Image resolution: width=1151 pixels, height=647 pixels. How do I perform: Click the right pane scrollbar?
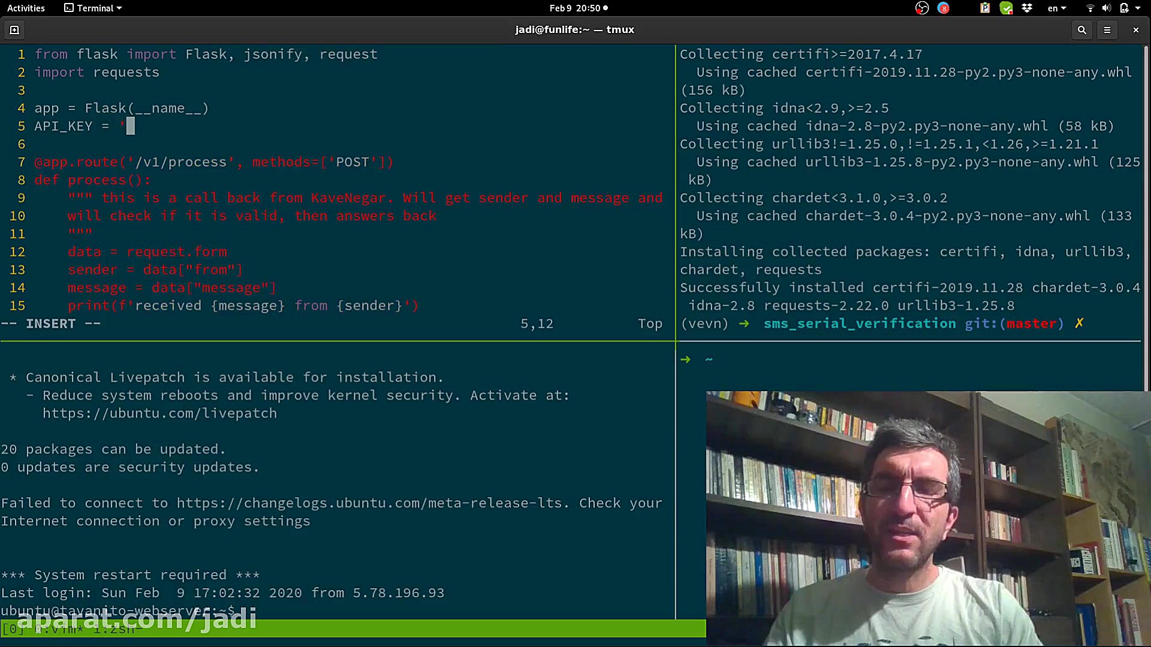[1146, 216]
